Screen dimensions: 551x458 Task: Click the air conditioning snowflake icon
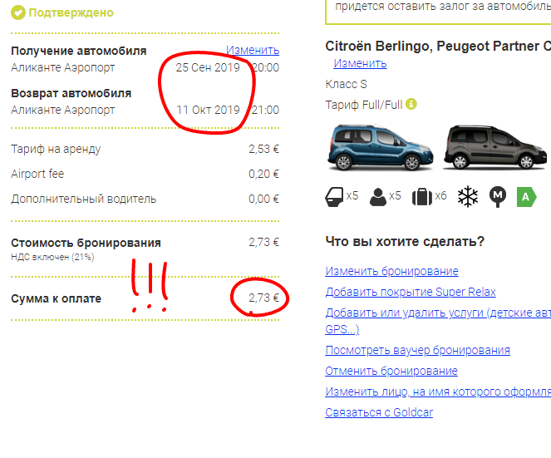pyautogui.click(x=468, y=196)
